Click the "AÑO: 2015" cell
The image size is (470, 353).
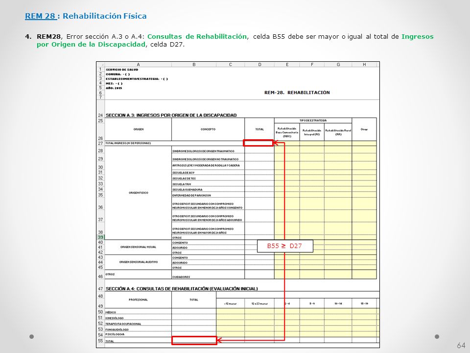point(114,88)
